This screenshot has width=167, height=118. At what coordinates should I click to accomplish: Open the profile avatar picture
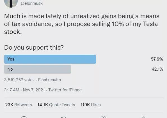coord(11,4)
